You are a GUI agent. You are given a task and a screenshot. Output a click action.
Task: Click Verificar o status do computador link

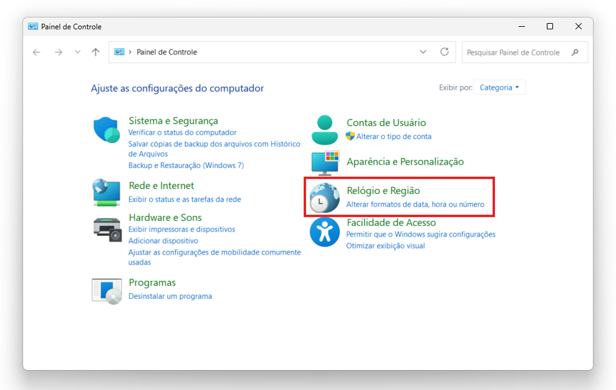click(182, 133)
